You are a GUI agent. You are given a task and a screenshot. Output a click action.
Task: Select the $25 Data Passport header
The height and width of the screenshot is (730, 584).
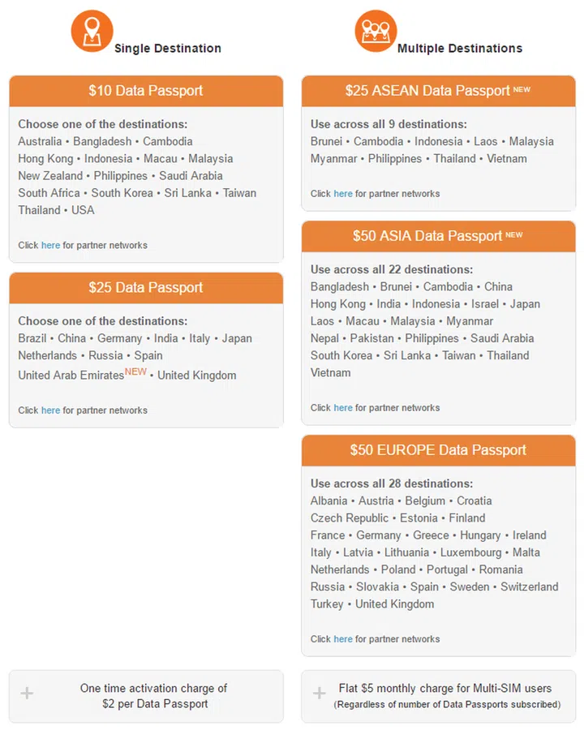[146, 288]
